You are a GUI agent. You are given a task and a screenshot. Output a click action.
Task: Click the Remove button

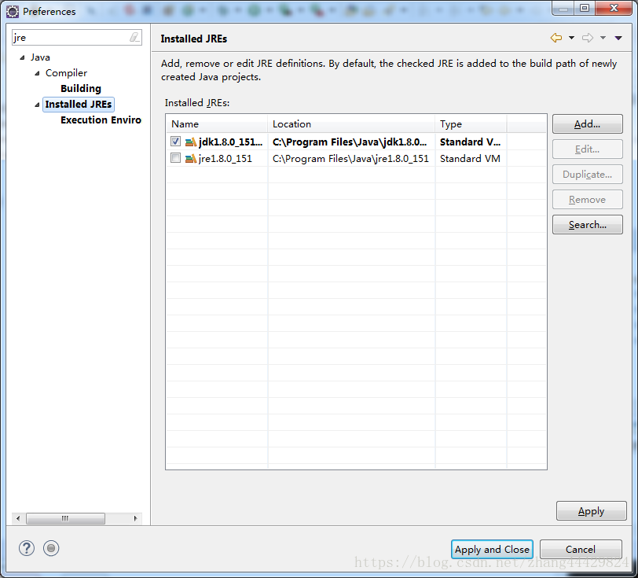[x=587, y=200]
